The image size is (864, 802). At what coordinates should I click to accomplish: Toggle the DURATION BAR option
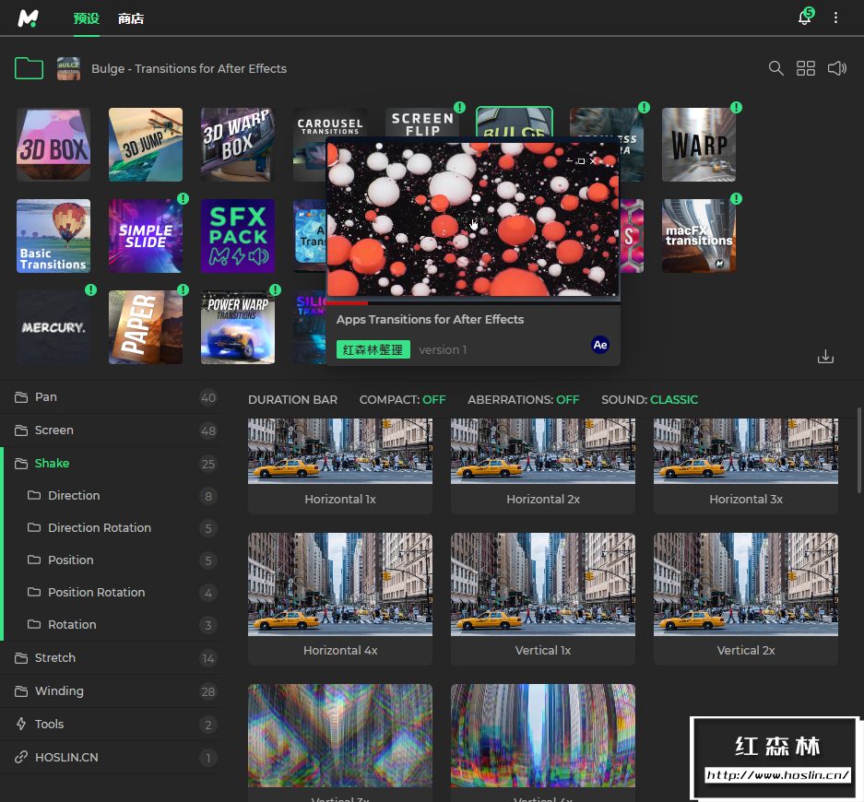click(x=292, y=399)
